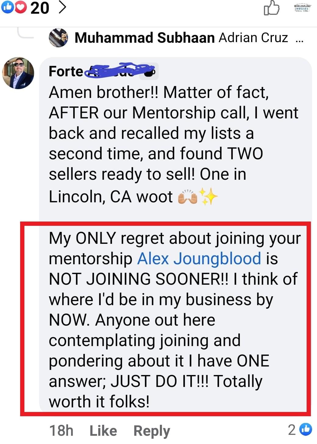The width and height of the screenshot is (317, 444).
Task: Open Muhammad Subhaan's profile name
Action: point(145,38)
